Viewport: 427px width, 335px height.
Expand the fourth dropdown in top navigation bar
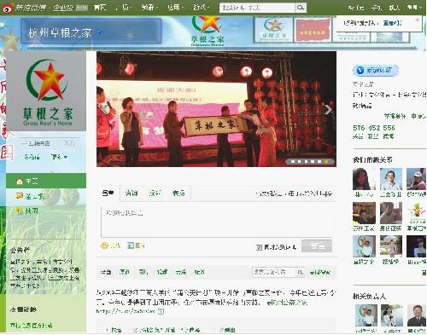pos(175,8)
